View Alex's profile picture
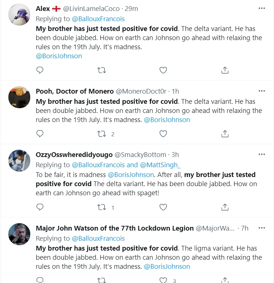The height and width of the screenshot is (283, 274). (x=19, y=15)
